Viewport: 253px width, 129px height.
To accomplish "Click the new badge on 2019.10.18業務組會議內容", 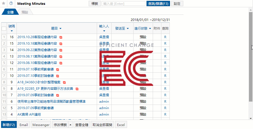I will tap(61, 44).
